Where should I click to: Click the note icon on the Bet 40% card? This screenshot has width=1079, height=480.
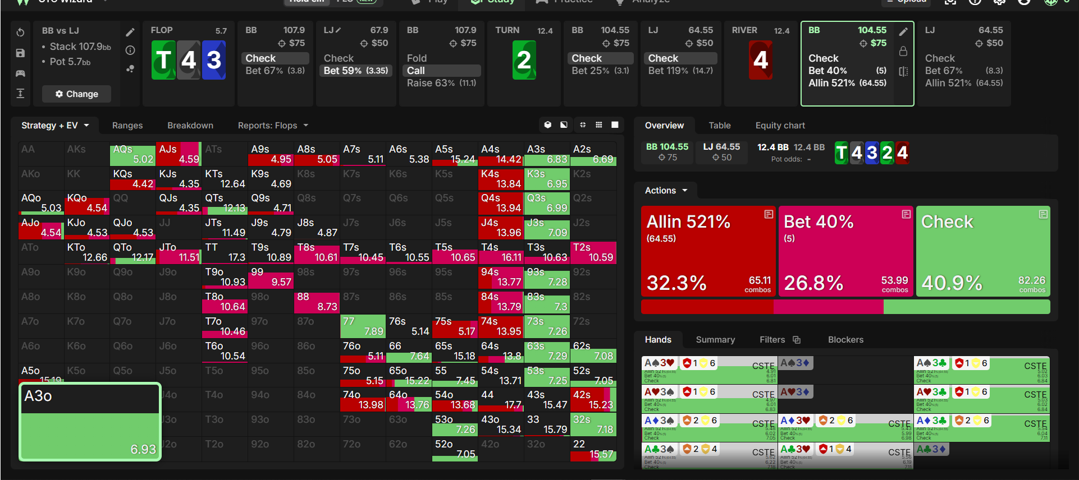[906, 214]
